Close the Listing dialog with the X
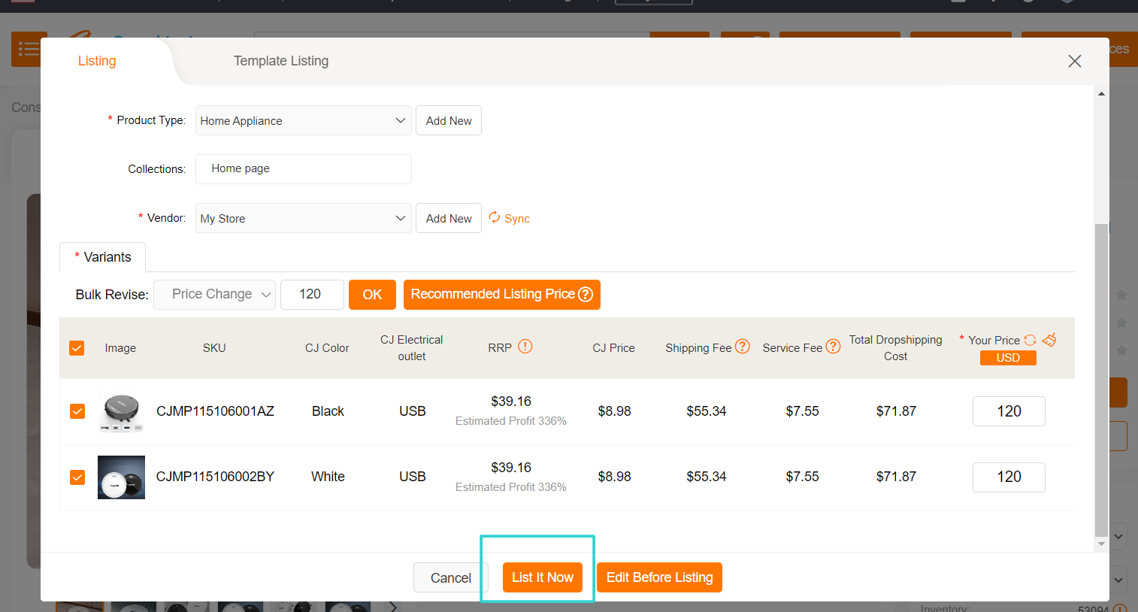 click(1075, 61)
